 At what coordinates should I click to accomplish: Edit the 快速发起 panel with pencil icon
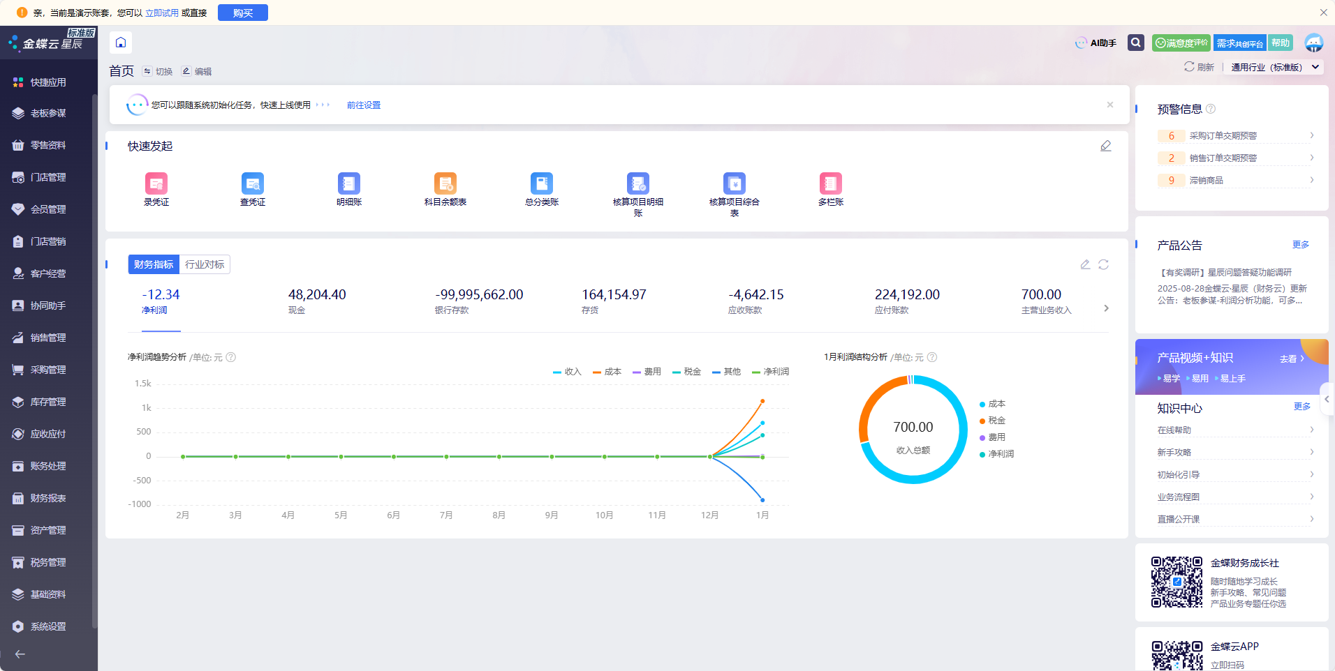1106,146
